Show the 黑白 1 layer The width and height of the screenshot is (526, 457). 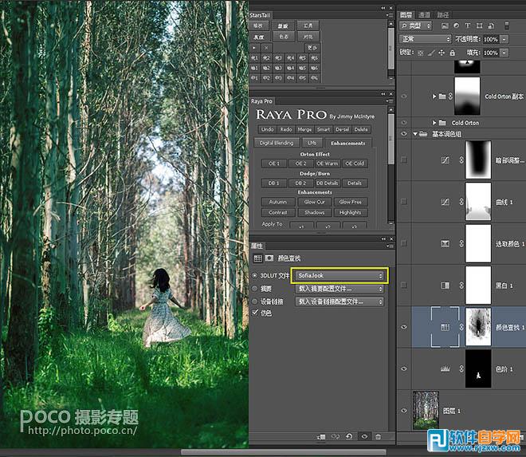(x=404, y=286)
